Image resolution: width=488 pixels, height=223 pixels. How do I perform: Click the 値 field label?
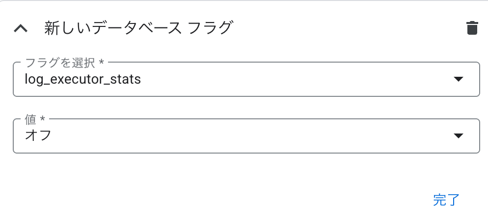tap(35, 120)
